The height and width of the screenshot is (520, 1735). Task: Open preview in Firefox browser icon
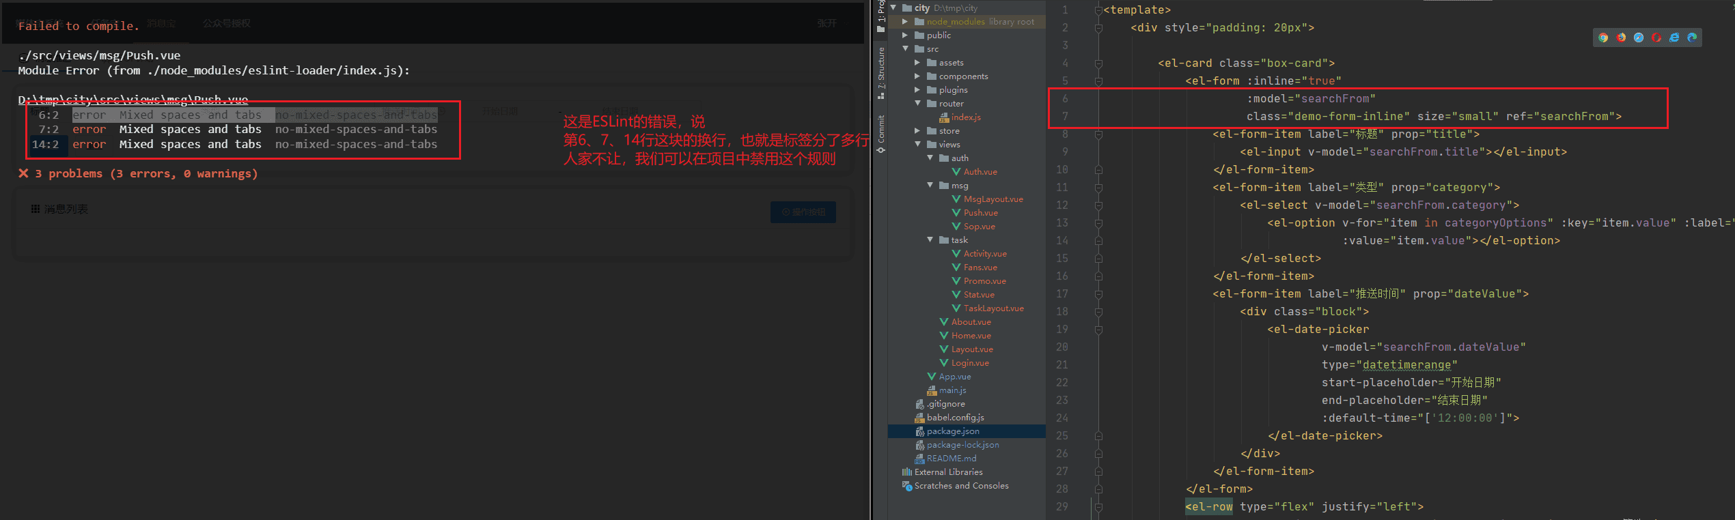tap(1621, 38)
